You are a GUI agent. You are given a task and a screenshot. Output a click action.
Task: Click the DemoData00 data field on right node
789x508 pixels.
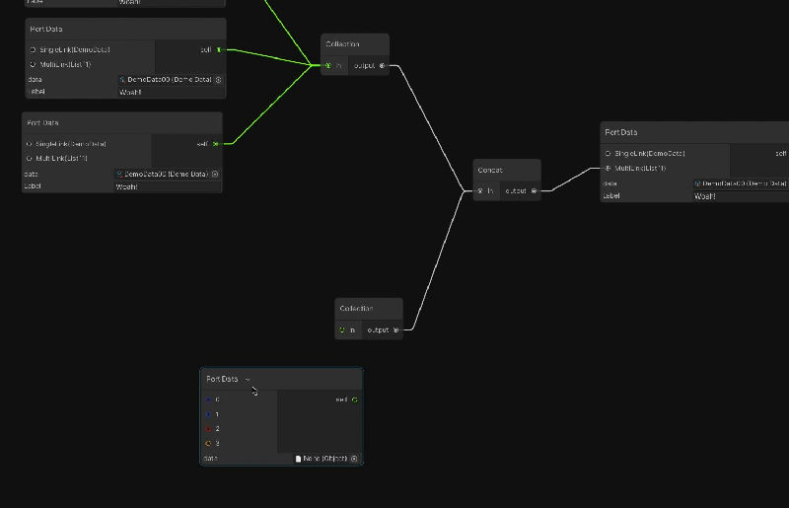click(742, 183)
